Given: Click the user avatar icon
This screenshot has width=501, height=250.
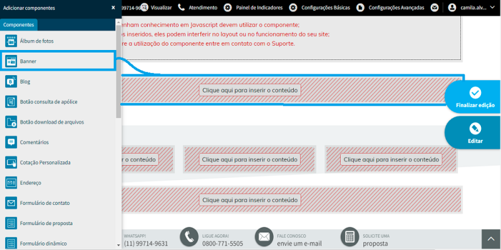Looking at the screenshot, I should point(452,7).
